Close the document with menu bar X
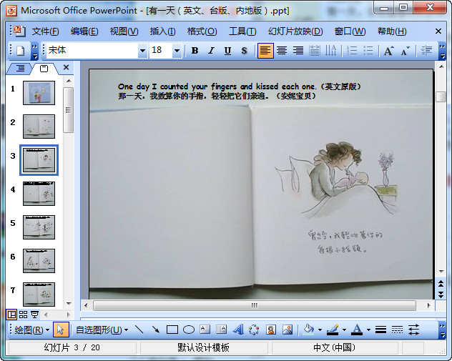This screenshot has height=361, width=452. tap(438, 31)
